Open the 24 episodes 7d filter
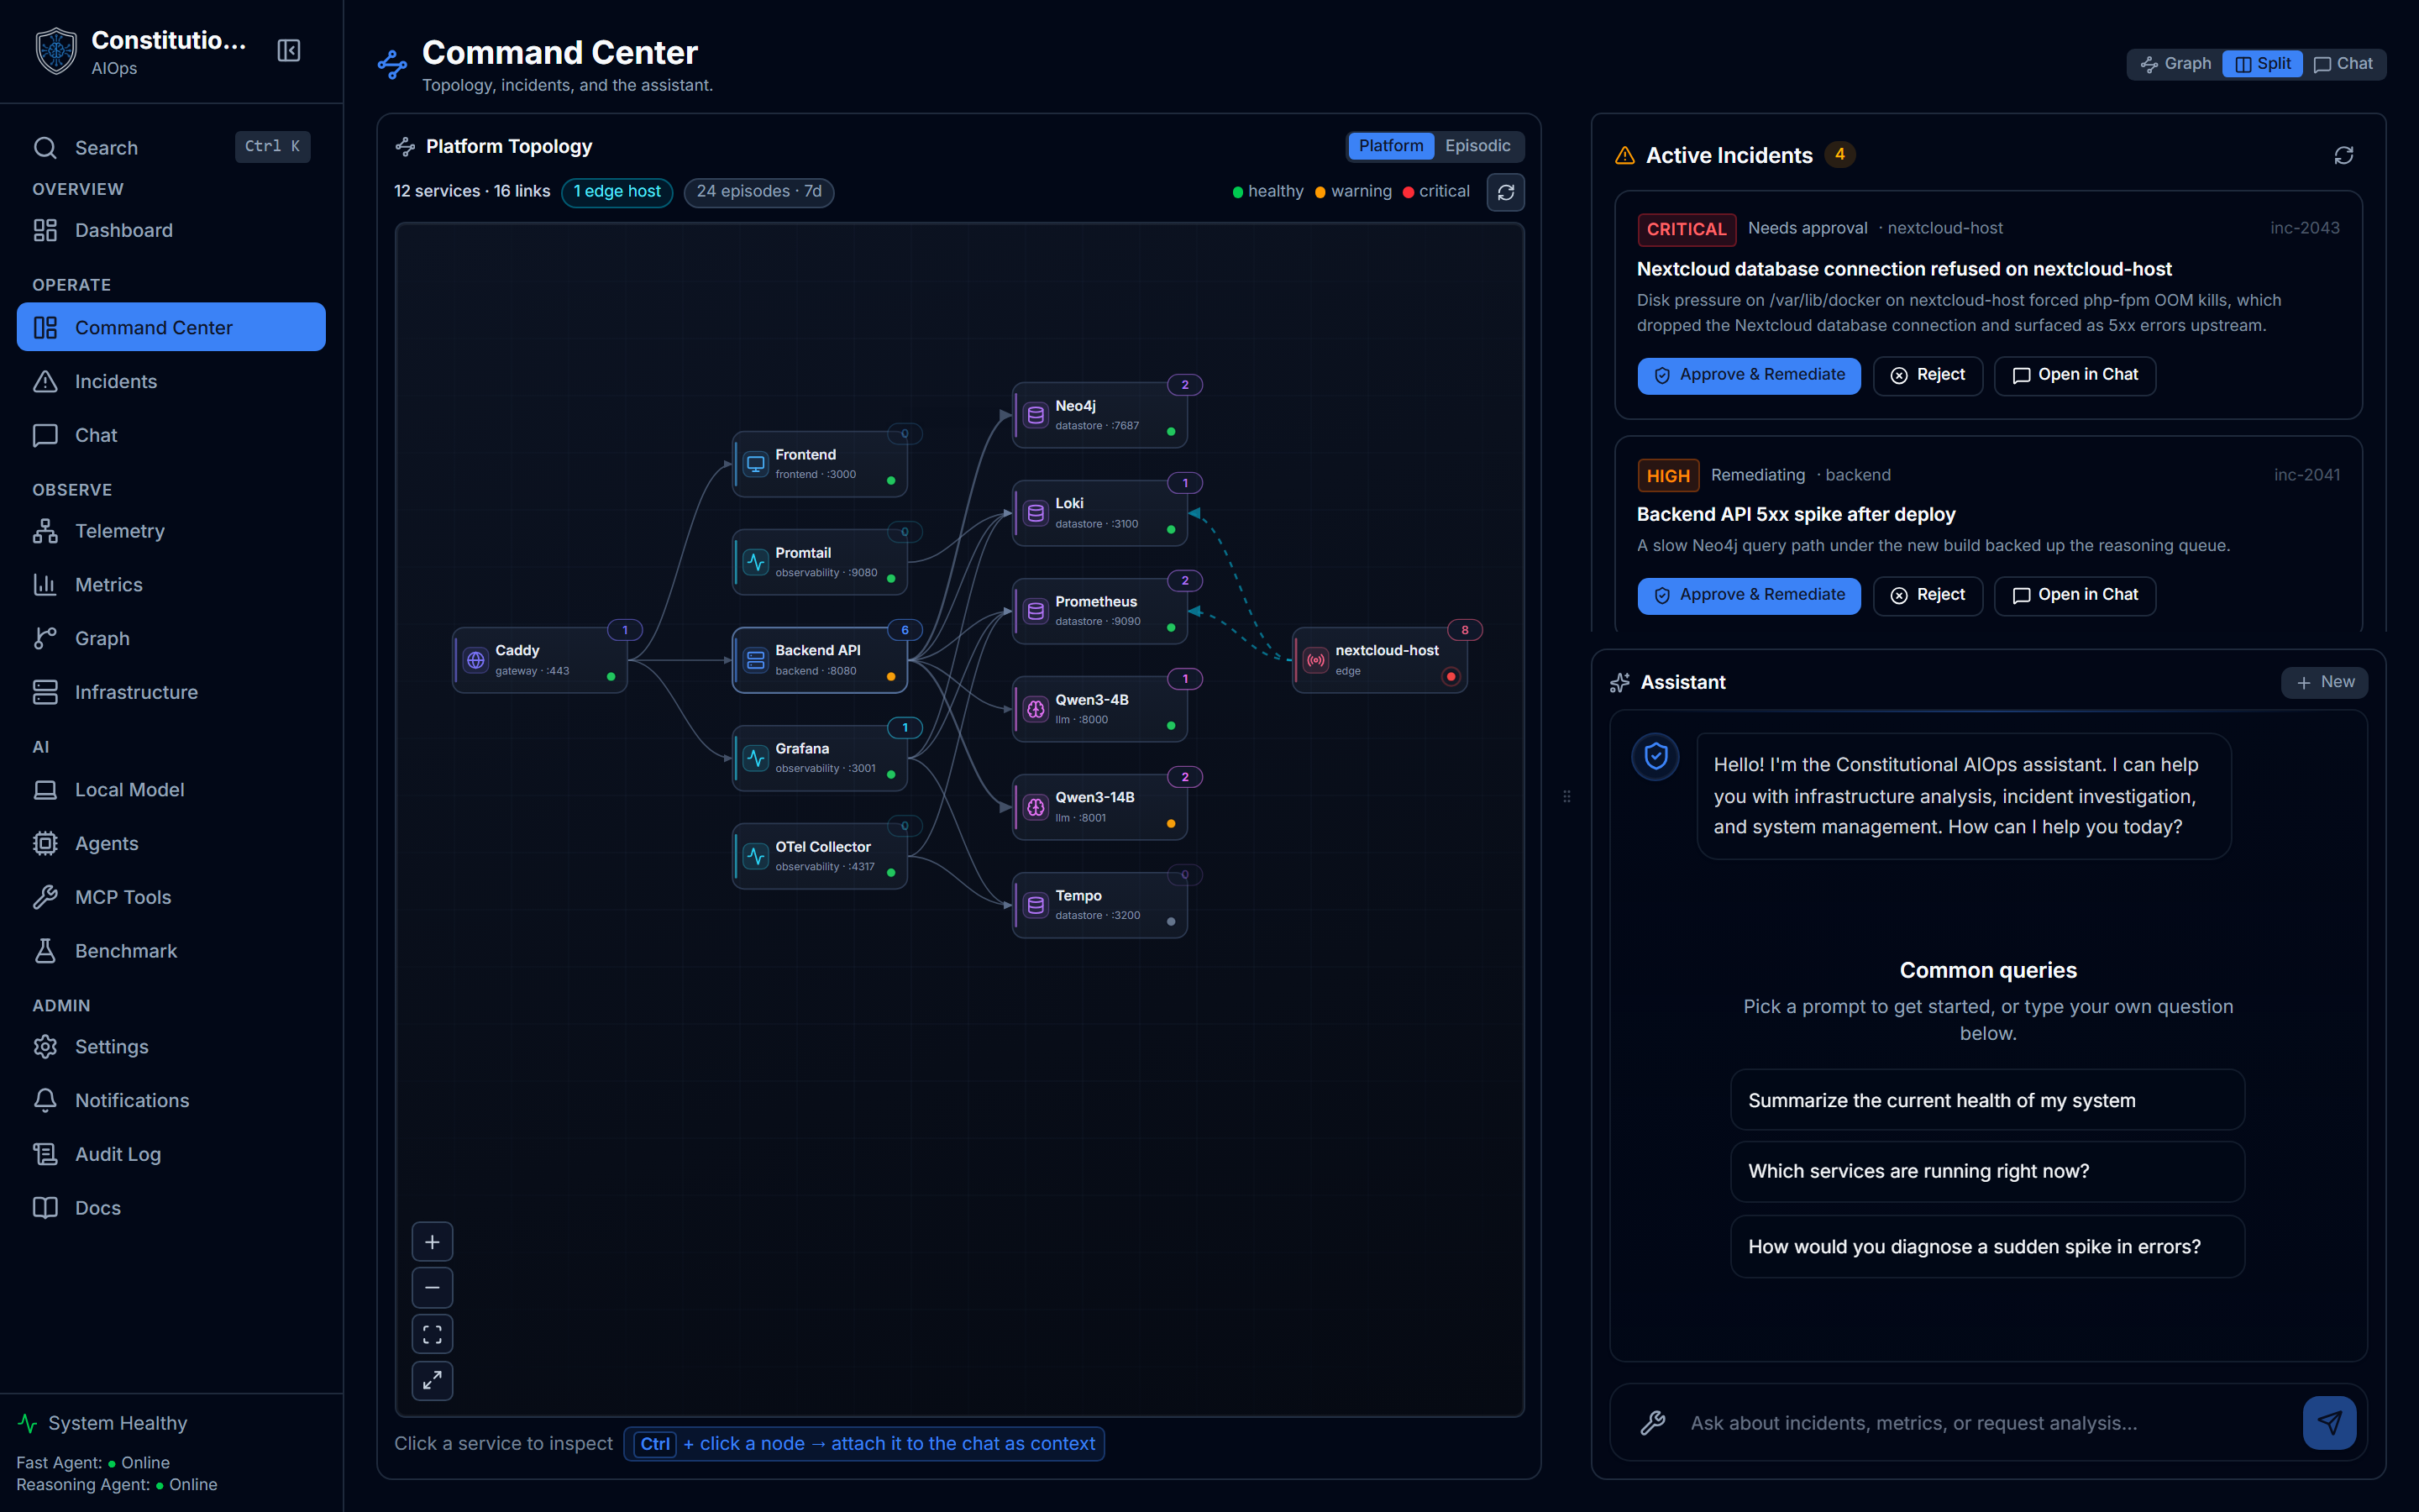This screenshot has width=2419, height=1512. click(758, 192)
